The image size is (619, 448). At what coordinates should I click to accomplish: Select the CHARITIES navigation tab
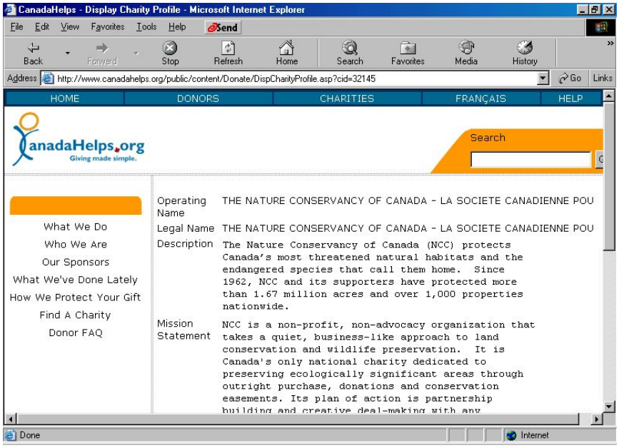346,98
